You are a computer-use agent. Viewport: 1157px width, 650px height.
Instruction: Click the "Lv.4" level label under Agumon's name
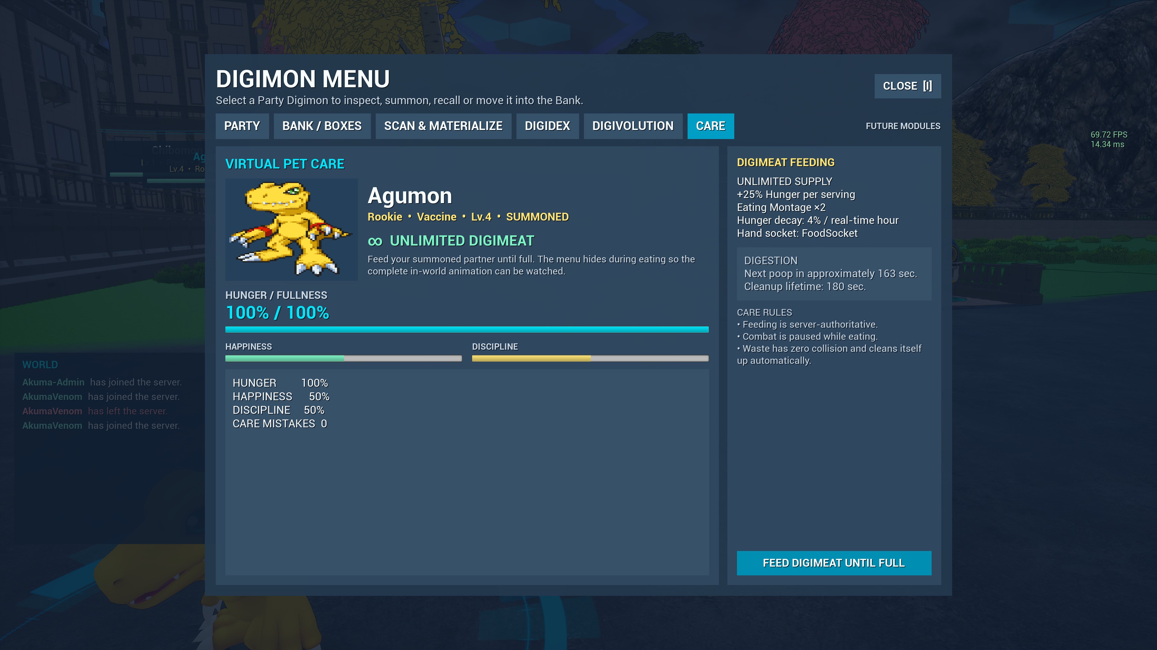tap(481, 217)
